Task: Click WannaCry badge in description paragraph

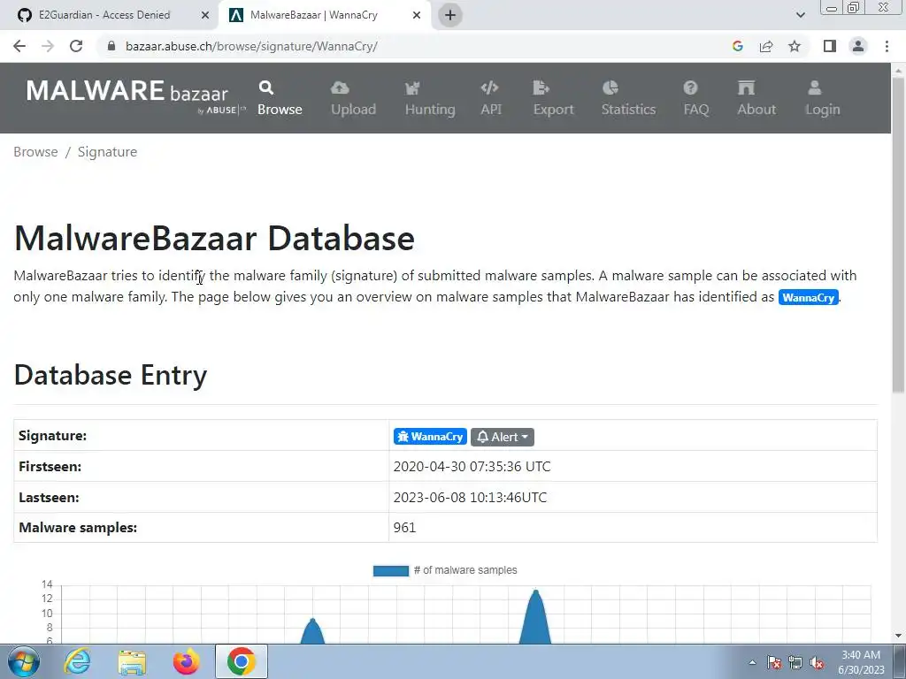Action: pyautogui.click(x=808, y=297)
